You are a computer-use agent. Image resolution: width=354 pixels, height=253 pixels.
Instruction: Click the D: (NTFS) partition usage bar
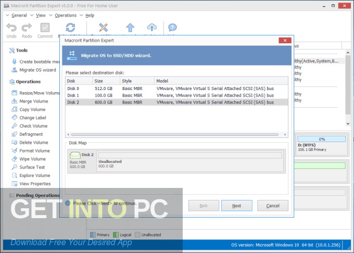pyautogui.click(x=322, y=139)
